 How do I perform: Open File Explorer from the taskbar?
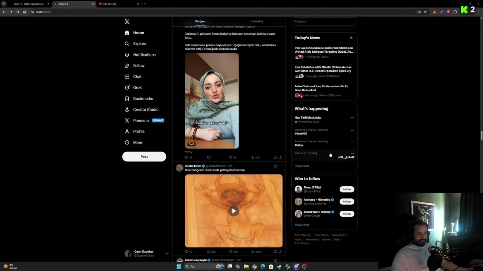pos(246,266)
